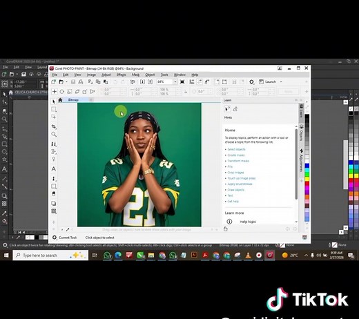Viewport: 359px width, 319px height.
Task: Open the 'Get help' hint link
Action: click(x=233, y=201)
